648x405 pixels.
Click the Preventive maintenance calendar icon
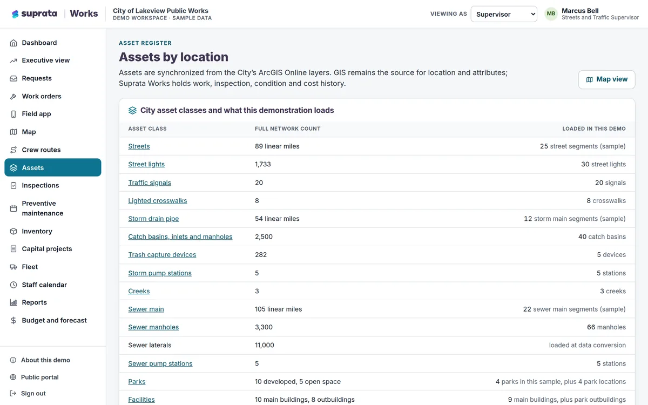click(13, 208)
